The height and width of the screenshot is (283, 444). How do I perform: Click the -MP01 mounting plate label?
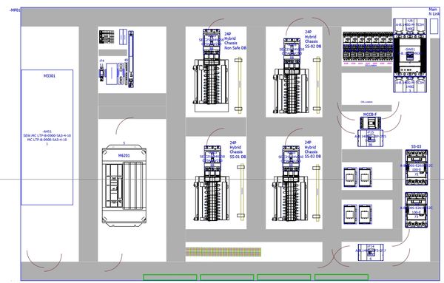[x=15, y=10]
